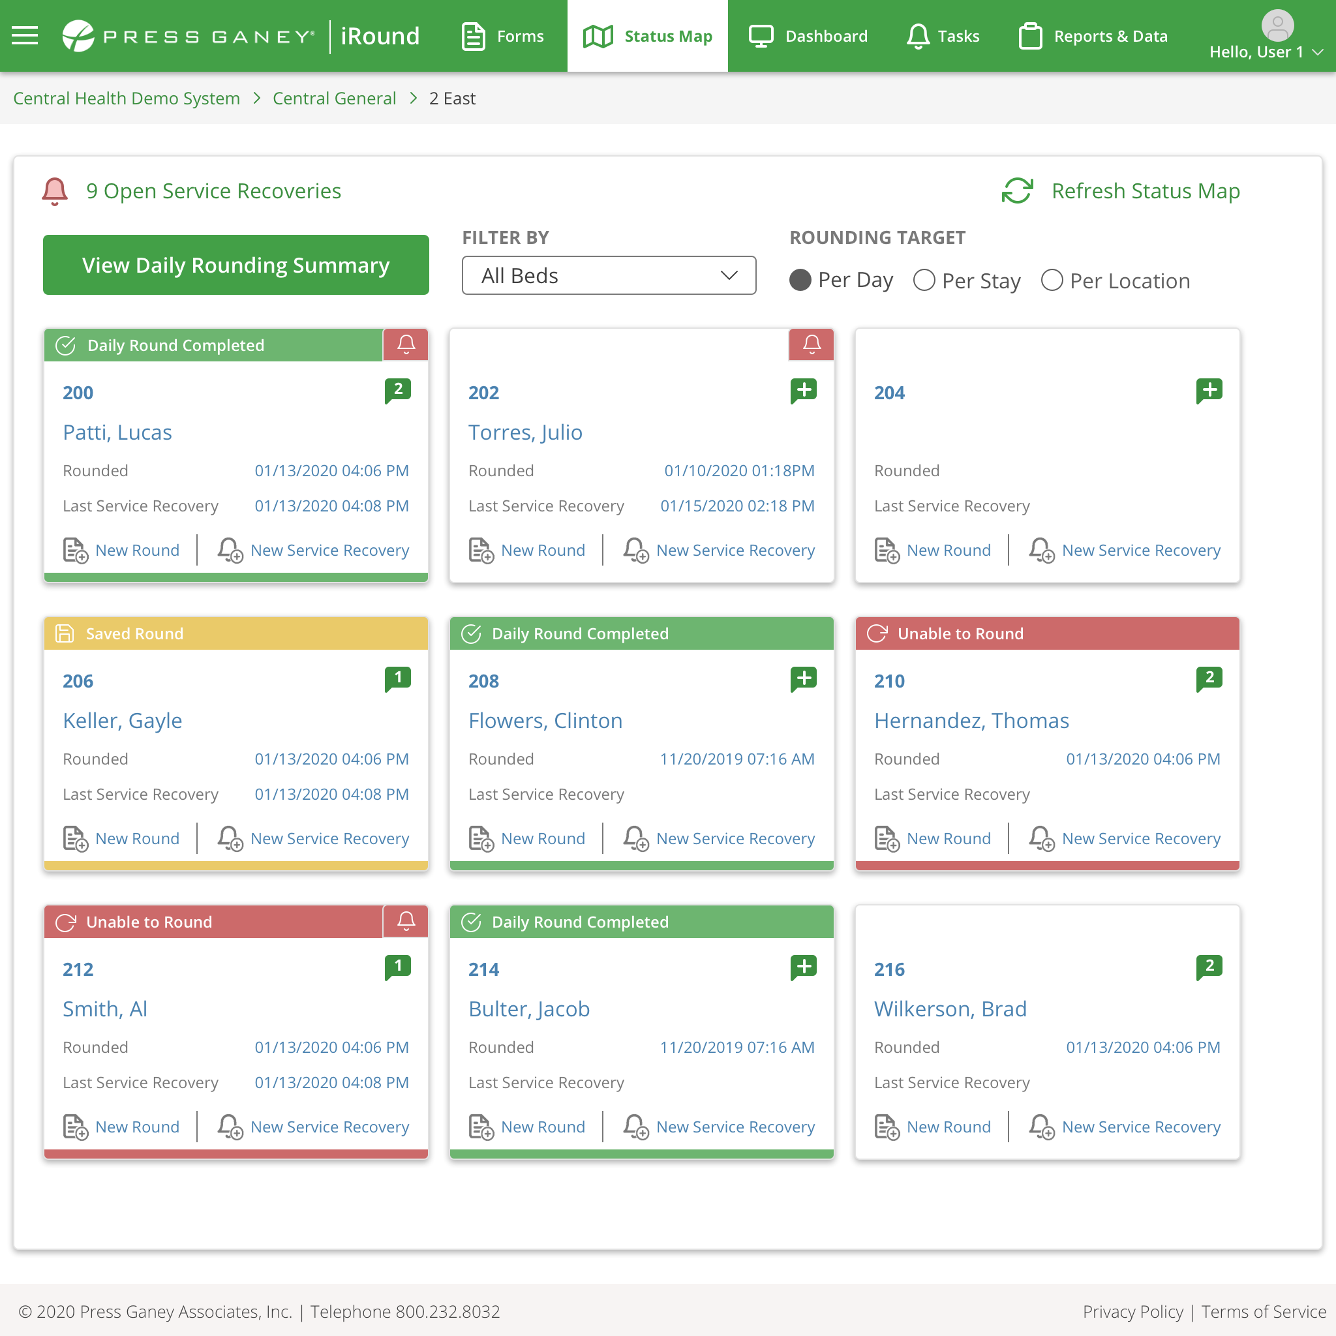Select the Per Location rounding target
This screenshot has height=1336, width=1336.
pos(1052,280)
